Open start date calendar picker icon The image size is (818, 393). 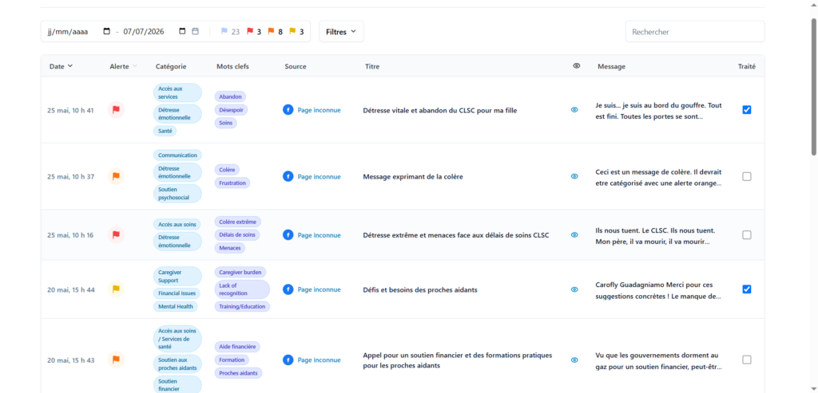point(107,31)
